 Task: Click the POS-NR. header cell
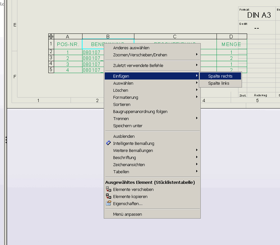coord(68,44)
